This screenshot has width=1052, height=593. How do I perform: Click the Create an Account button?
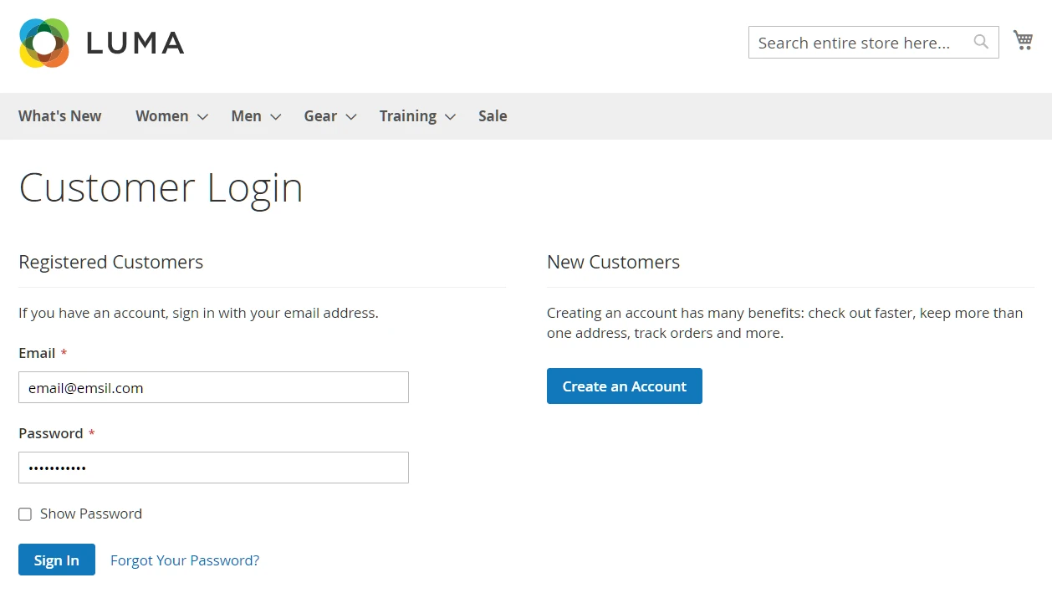(x=624, y=386)
